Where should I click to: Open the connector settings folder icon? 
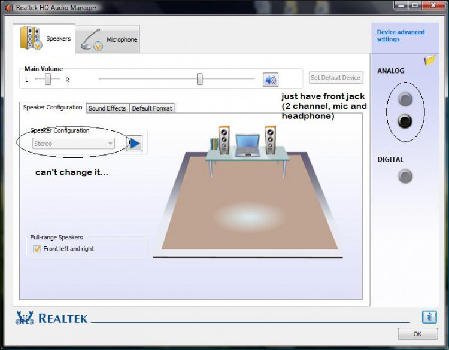point(429,60)
